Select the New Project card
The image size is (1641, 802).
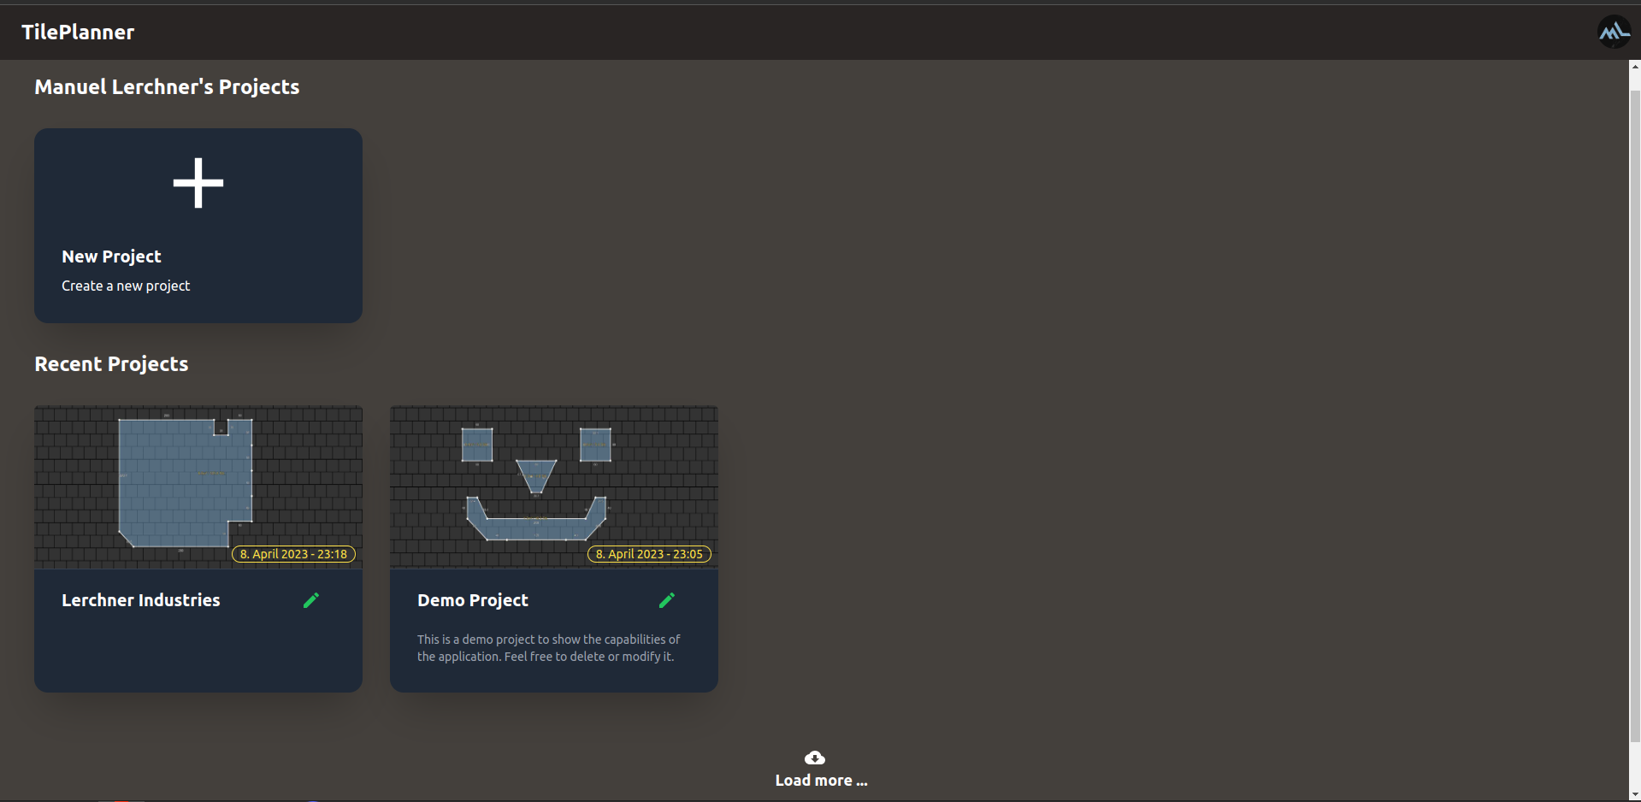tap(198, 225)
